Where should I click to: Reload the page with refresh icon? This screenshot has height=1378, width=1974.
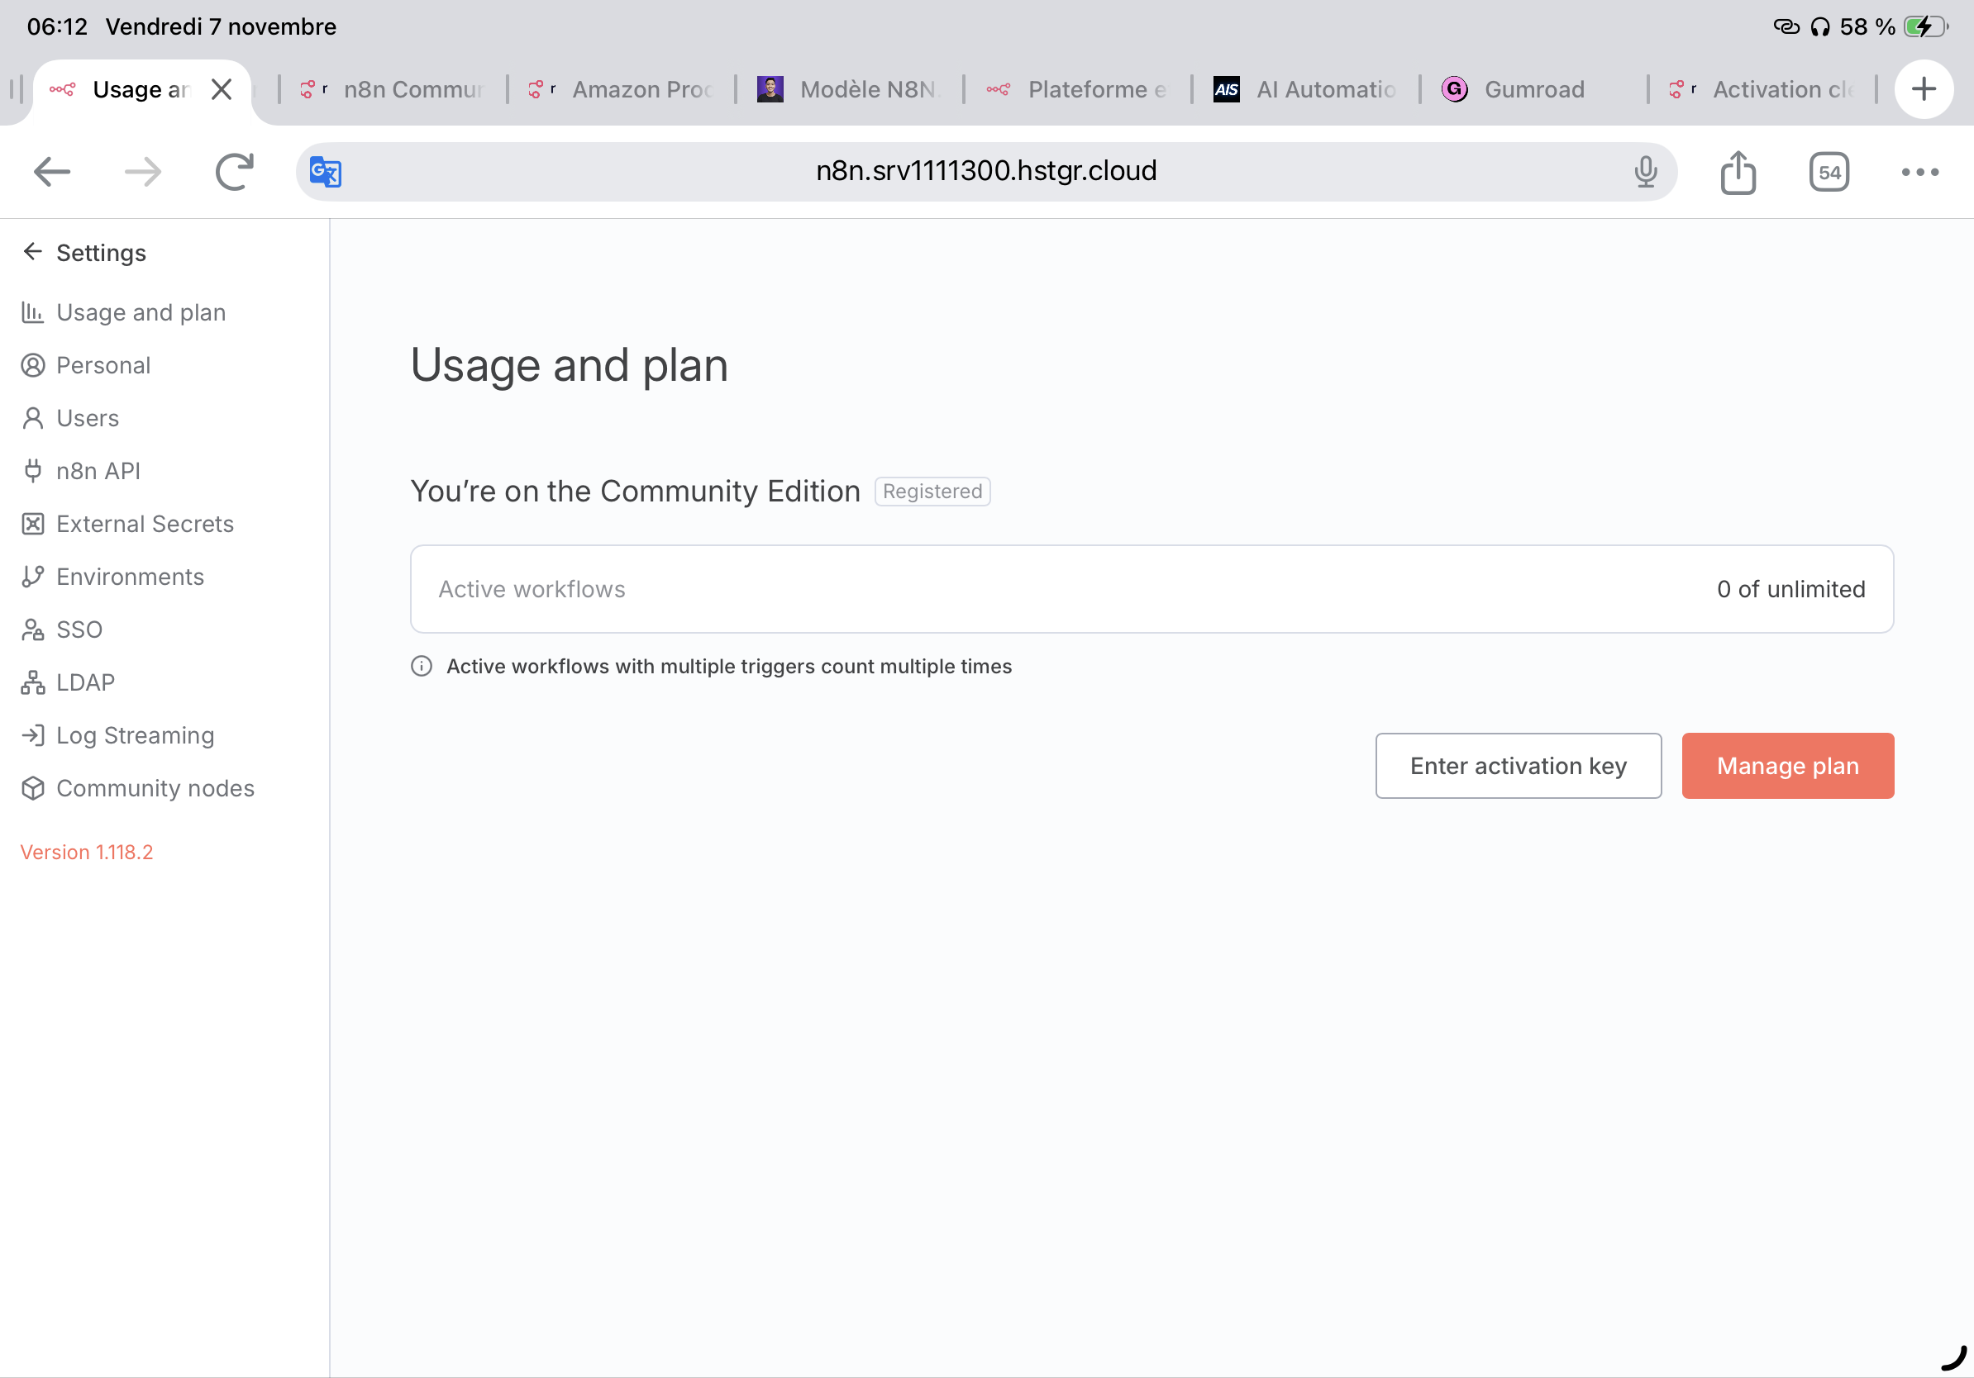(234, 172)
